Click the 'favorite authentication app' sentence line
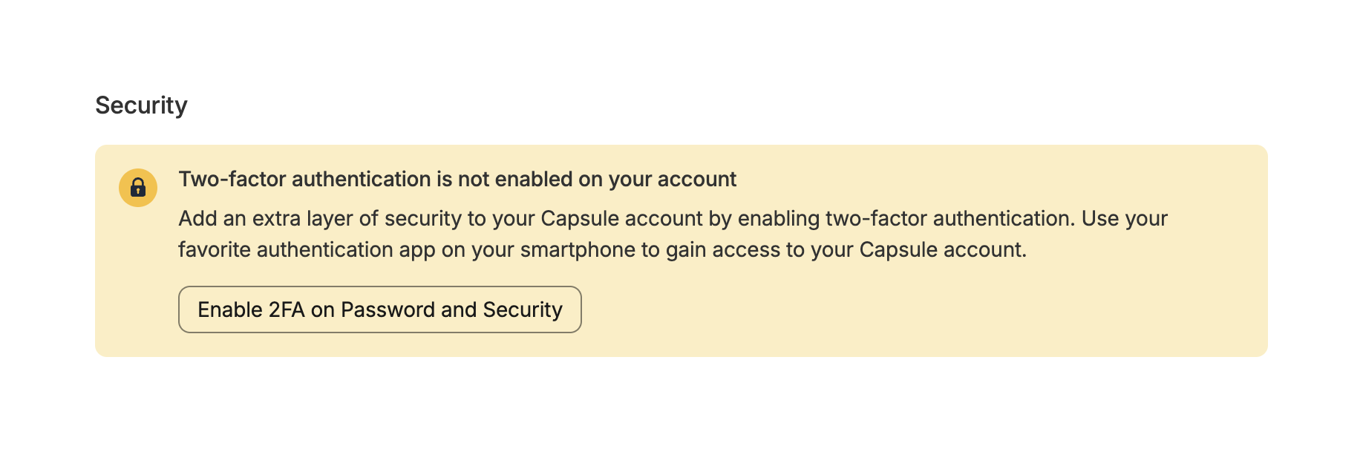The height and width of the screenshot is (452, 1363). 601,250
